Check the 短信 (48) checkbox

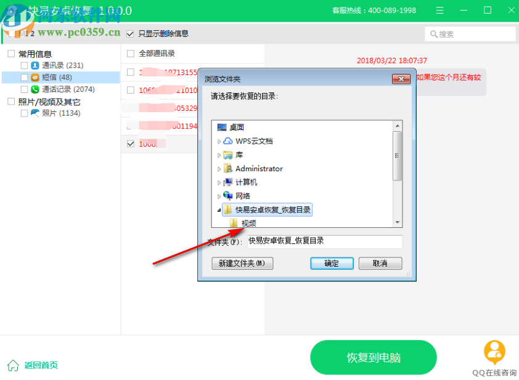coord(24,78)
